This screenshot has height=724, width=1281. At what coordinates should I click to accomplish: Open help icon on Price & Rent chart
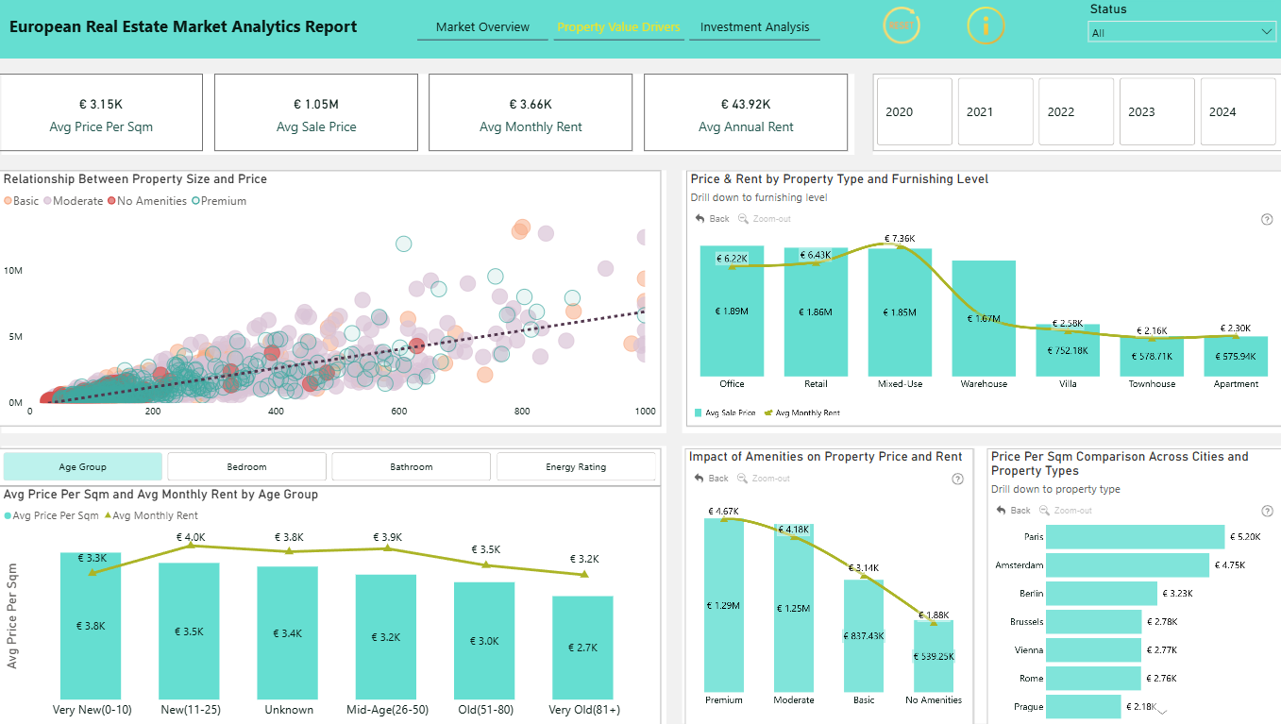point(1267,219)
